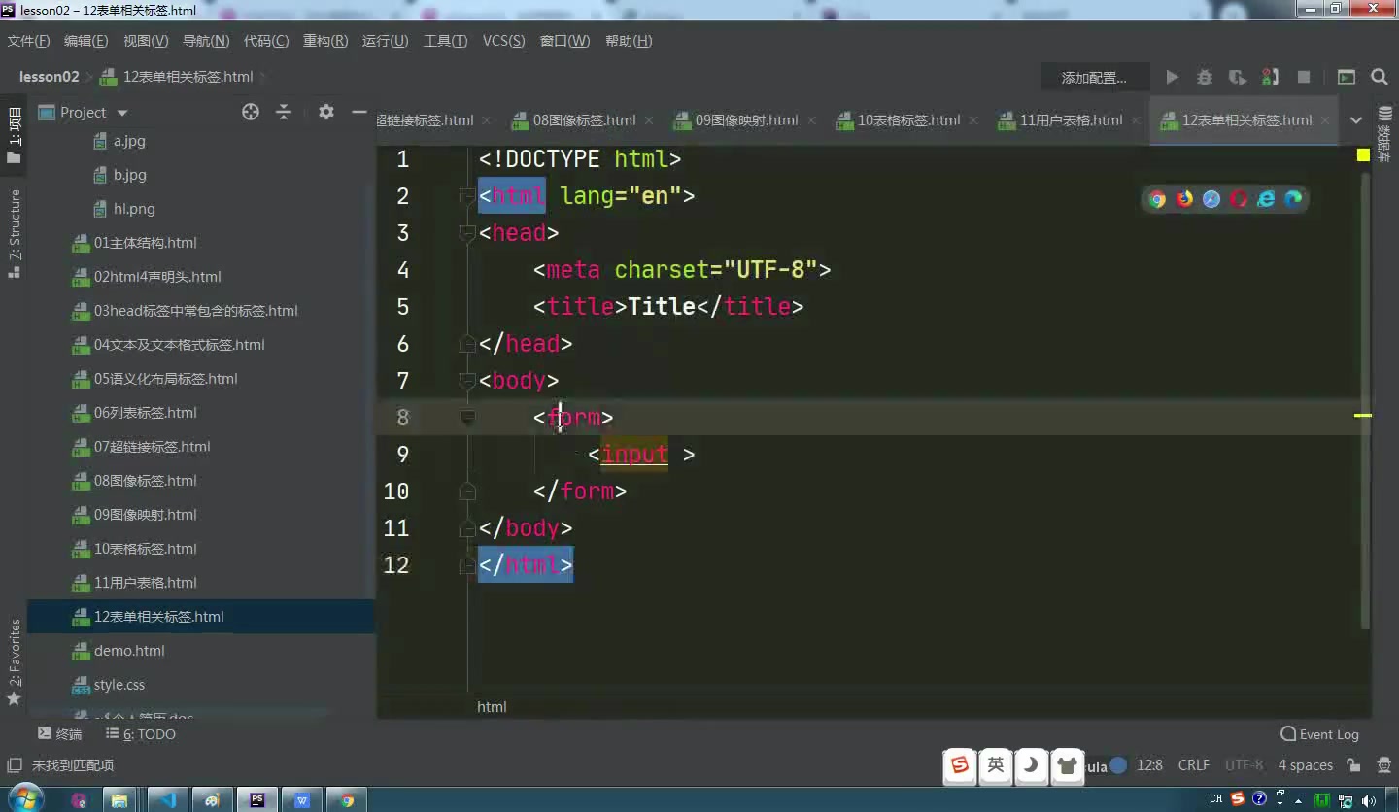This screenshot has width=1399, height=812.
Task: Collapse the html tag fold marker on line 2
Action: (x=466, y=196)
